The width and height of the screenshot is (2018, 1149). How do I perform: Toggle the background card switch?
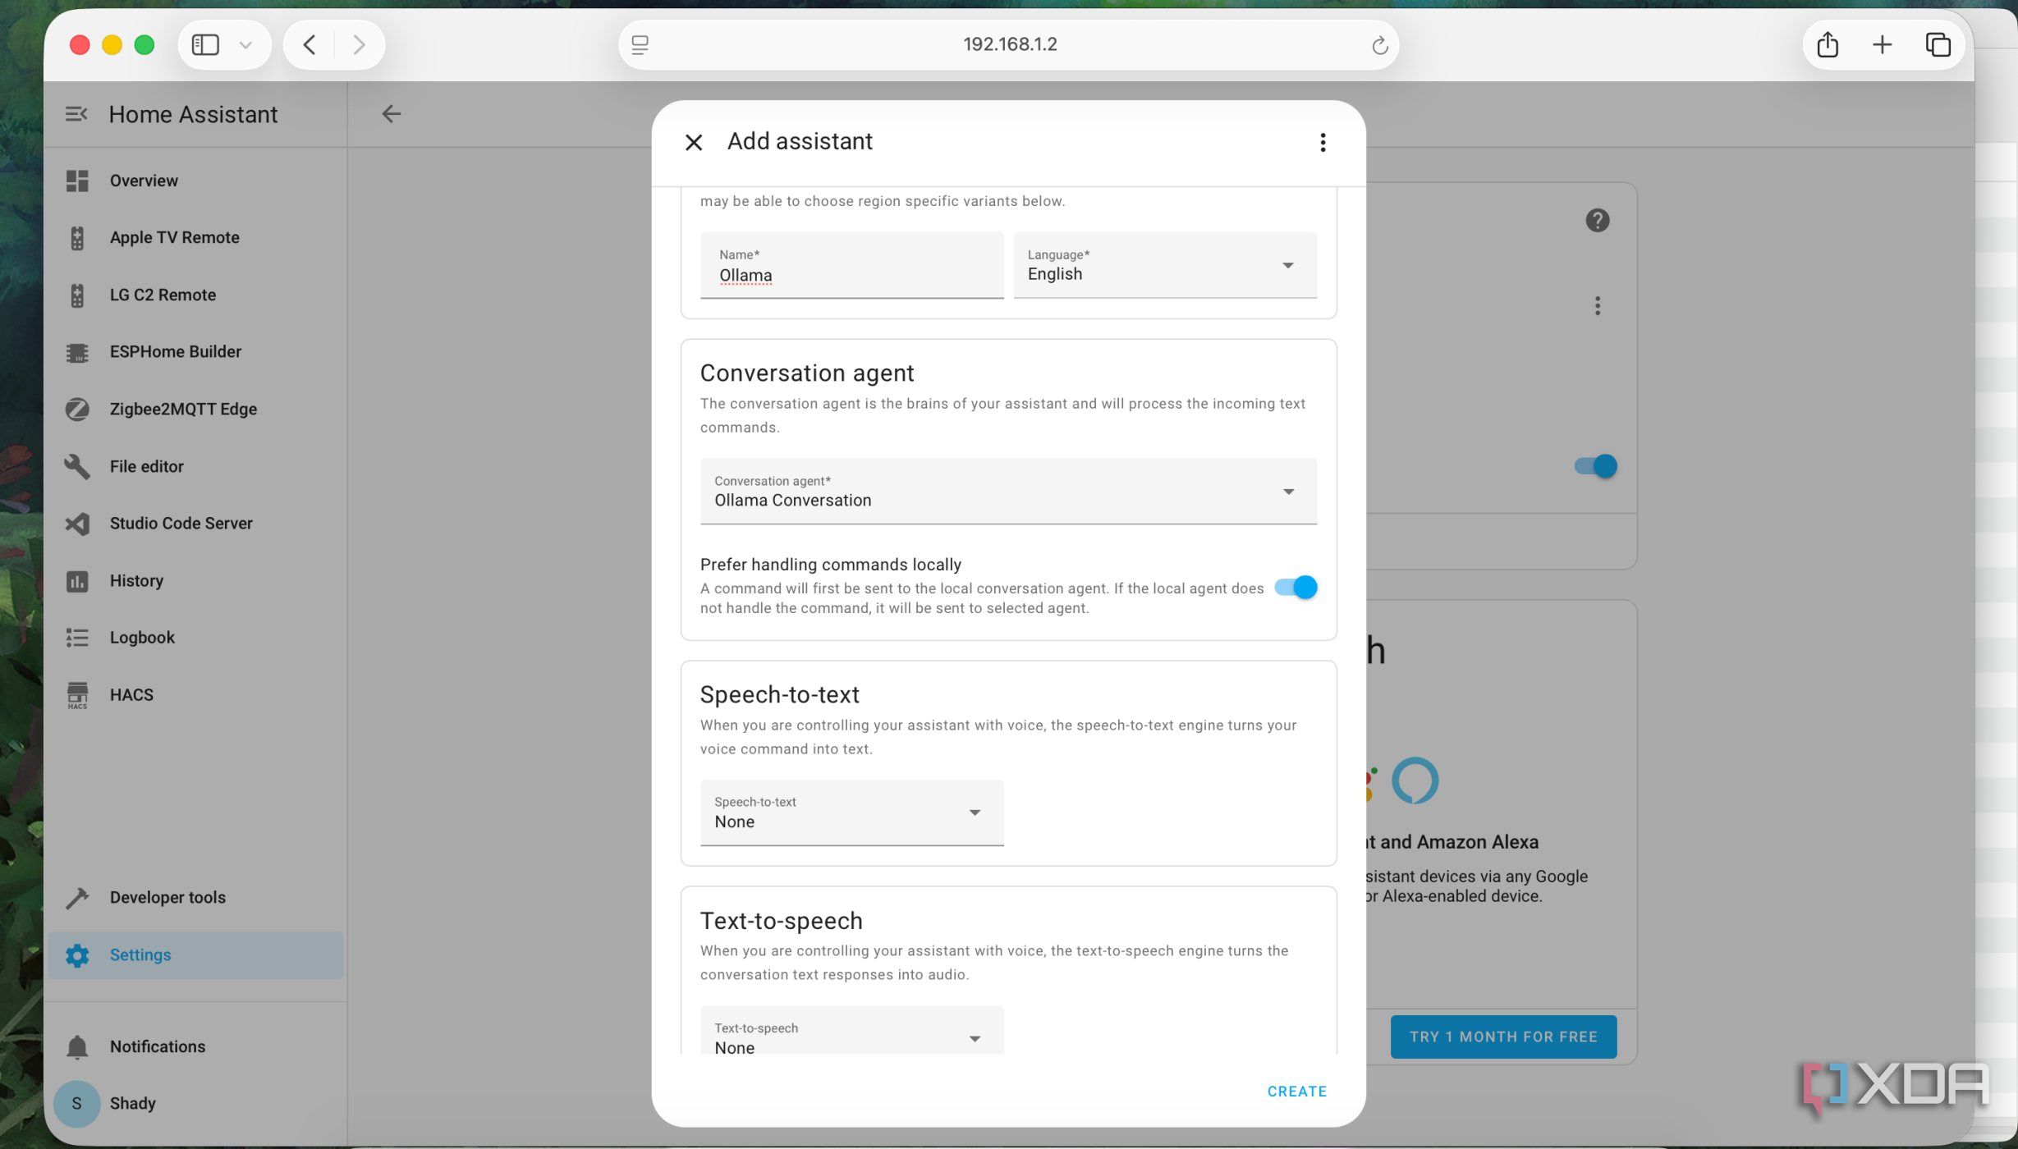pyautogui.click(x=1595, y=466)
